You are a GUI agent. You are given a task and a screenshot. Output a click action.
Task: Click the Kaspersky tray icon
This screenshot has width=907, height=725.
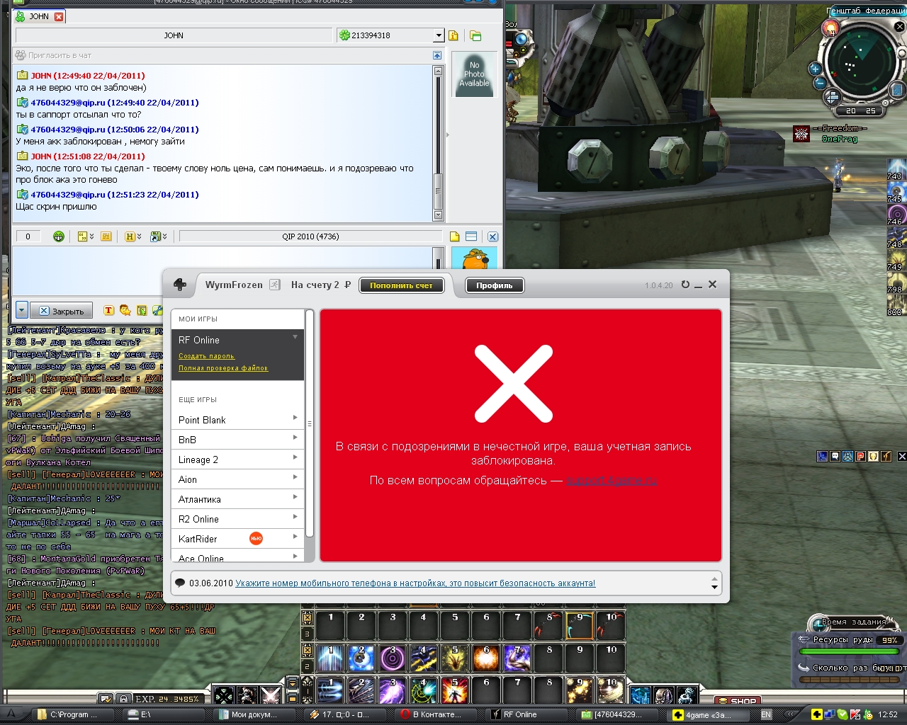point(855,714)
